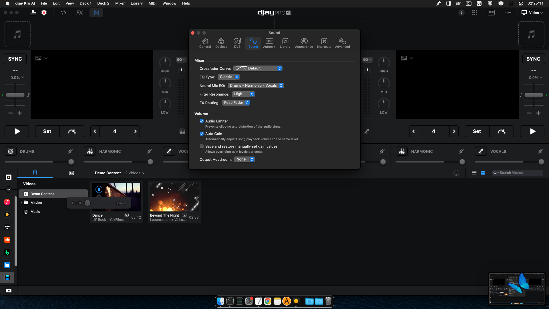Click the left deck SYNC button

(x=15, y=59)
